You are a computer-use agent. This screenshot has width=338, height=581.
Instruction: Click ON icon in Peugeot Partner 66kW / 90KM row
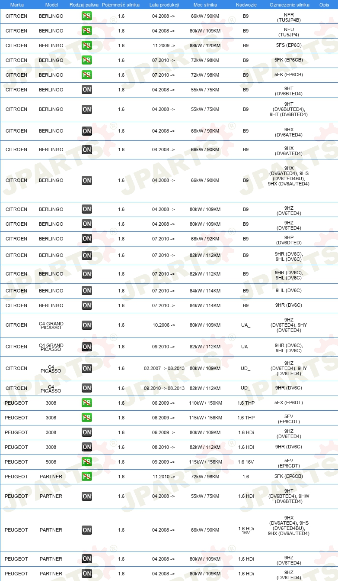[86, 530]
